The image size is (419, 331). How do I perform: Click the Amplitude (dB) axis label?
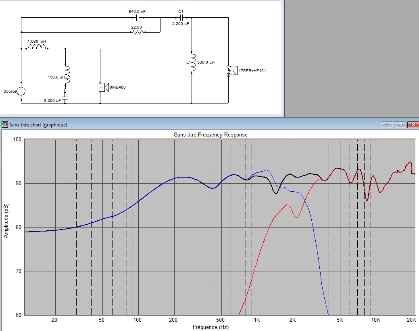point(6,220)
